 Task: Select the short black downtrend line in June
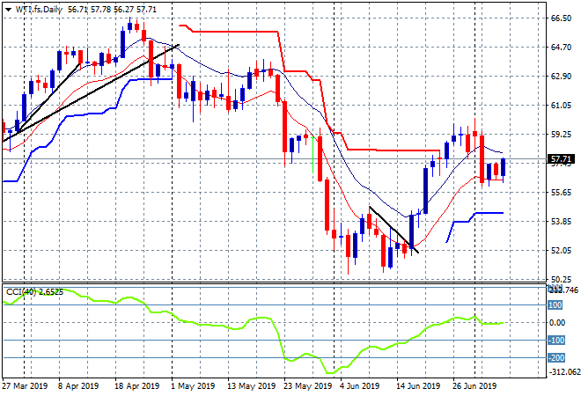393,230
